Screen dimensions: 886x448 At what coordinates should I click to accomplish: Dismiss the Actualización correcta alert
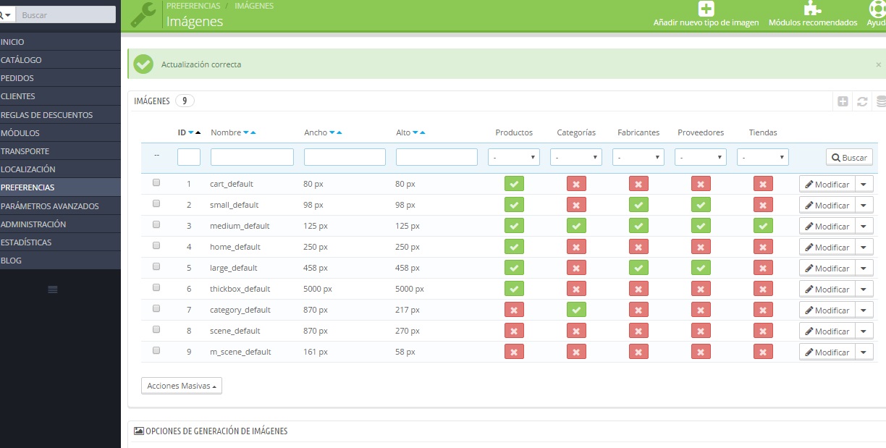[x=878, y=64]
